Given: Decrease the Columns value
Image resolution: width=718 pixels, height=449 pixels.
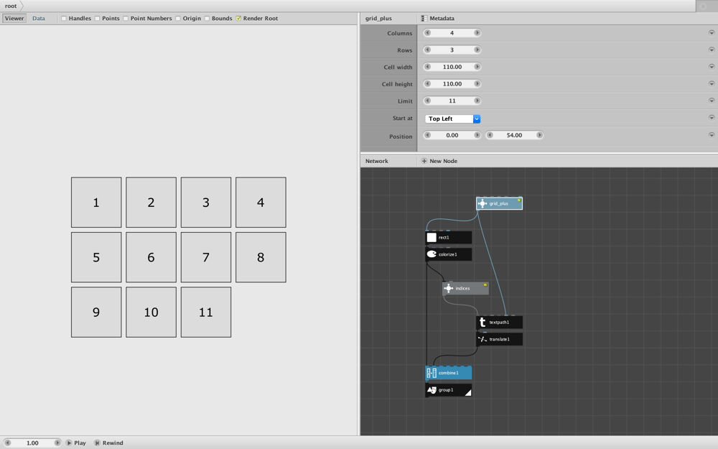Looking at the screenshot, I should 427,32.
